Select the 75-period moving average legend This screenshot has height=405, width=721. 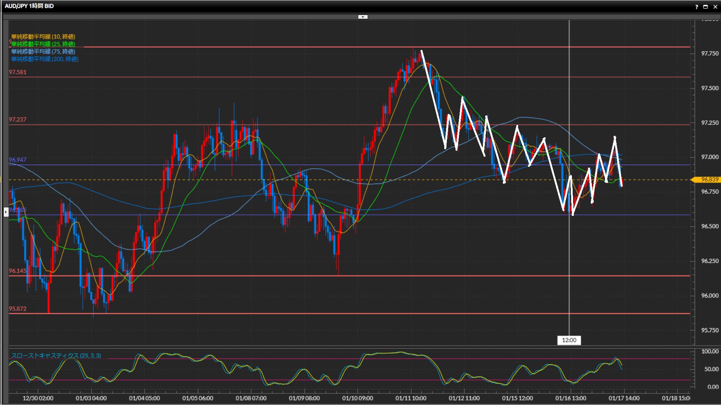43,51
